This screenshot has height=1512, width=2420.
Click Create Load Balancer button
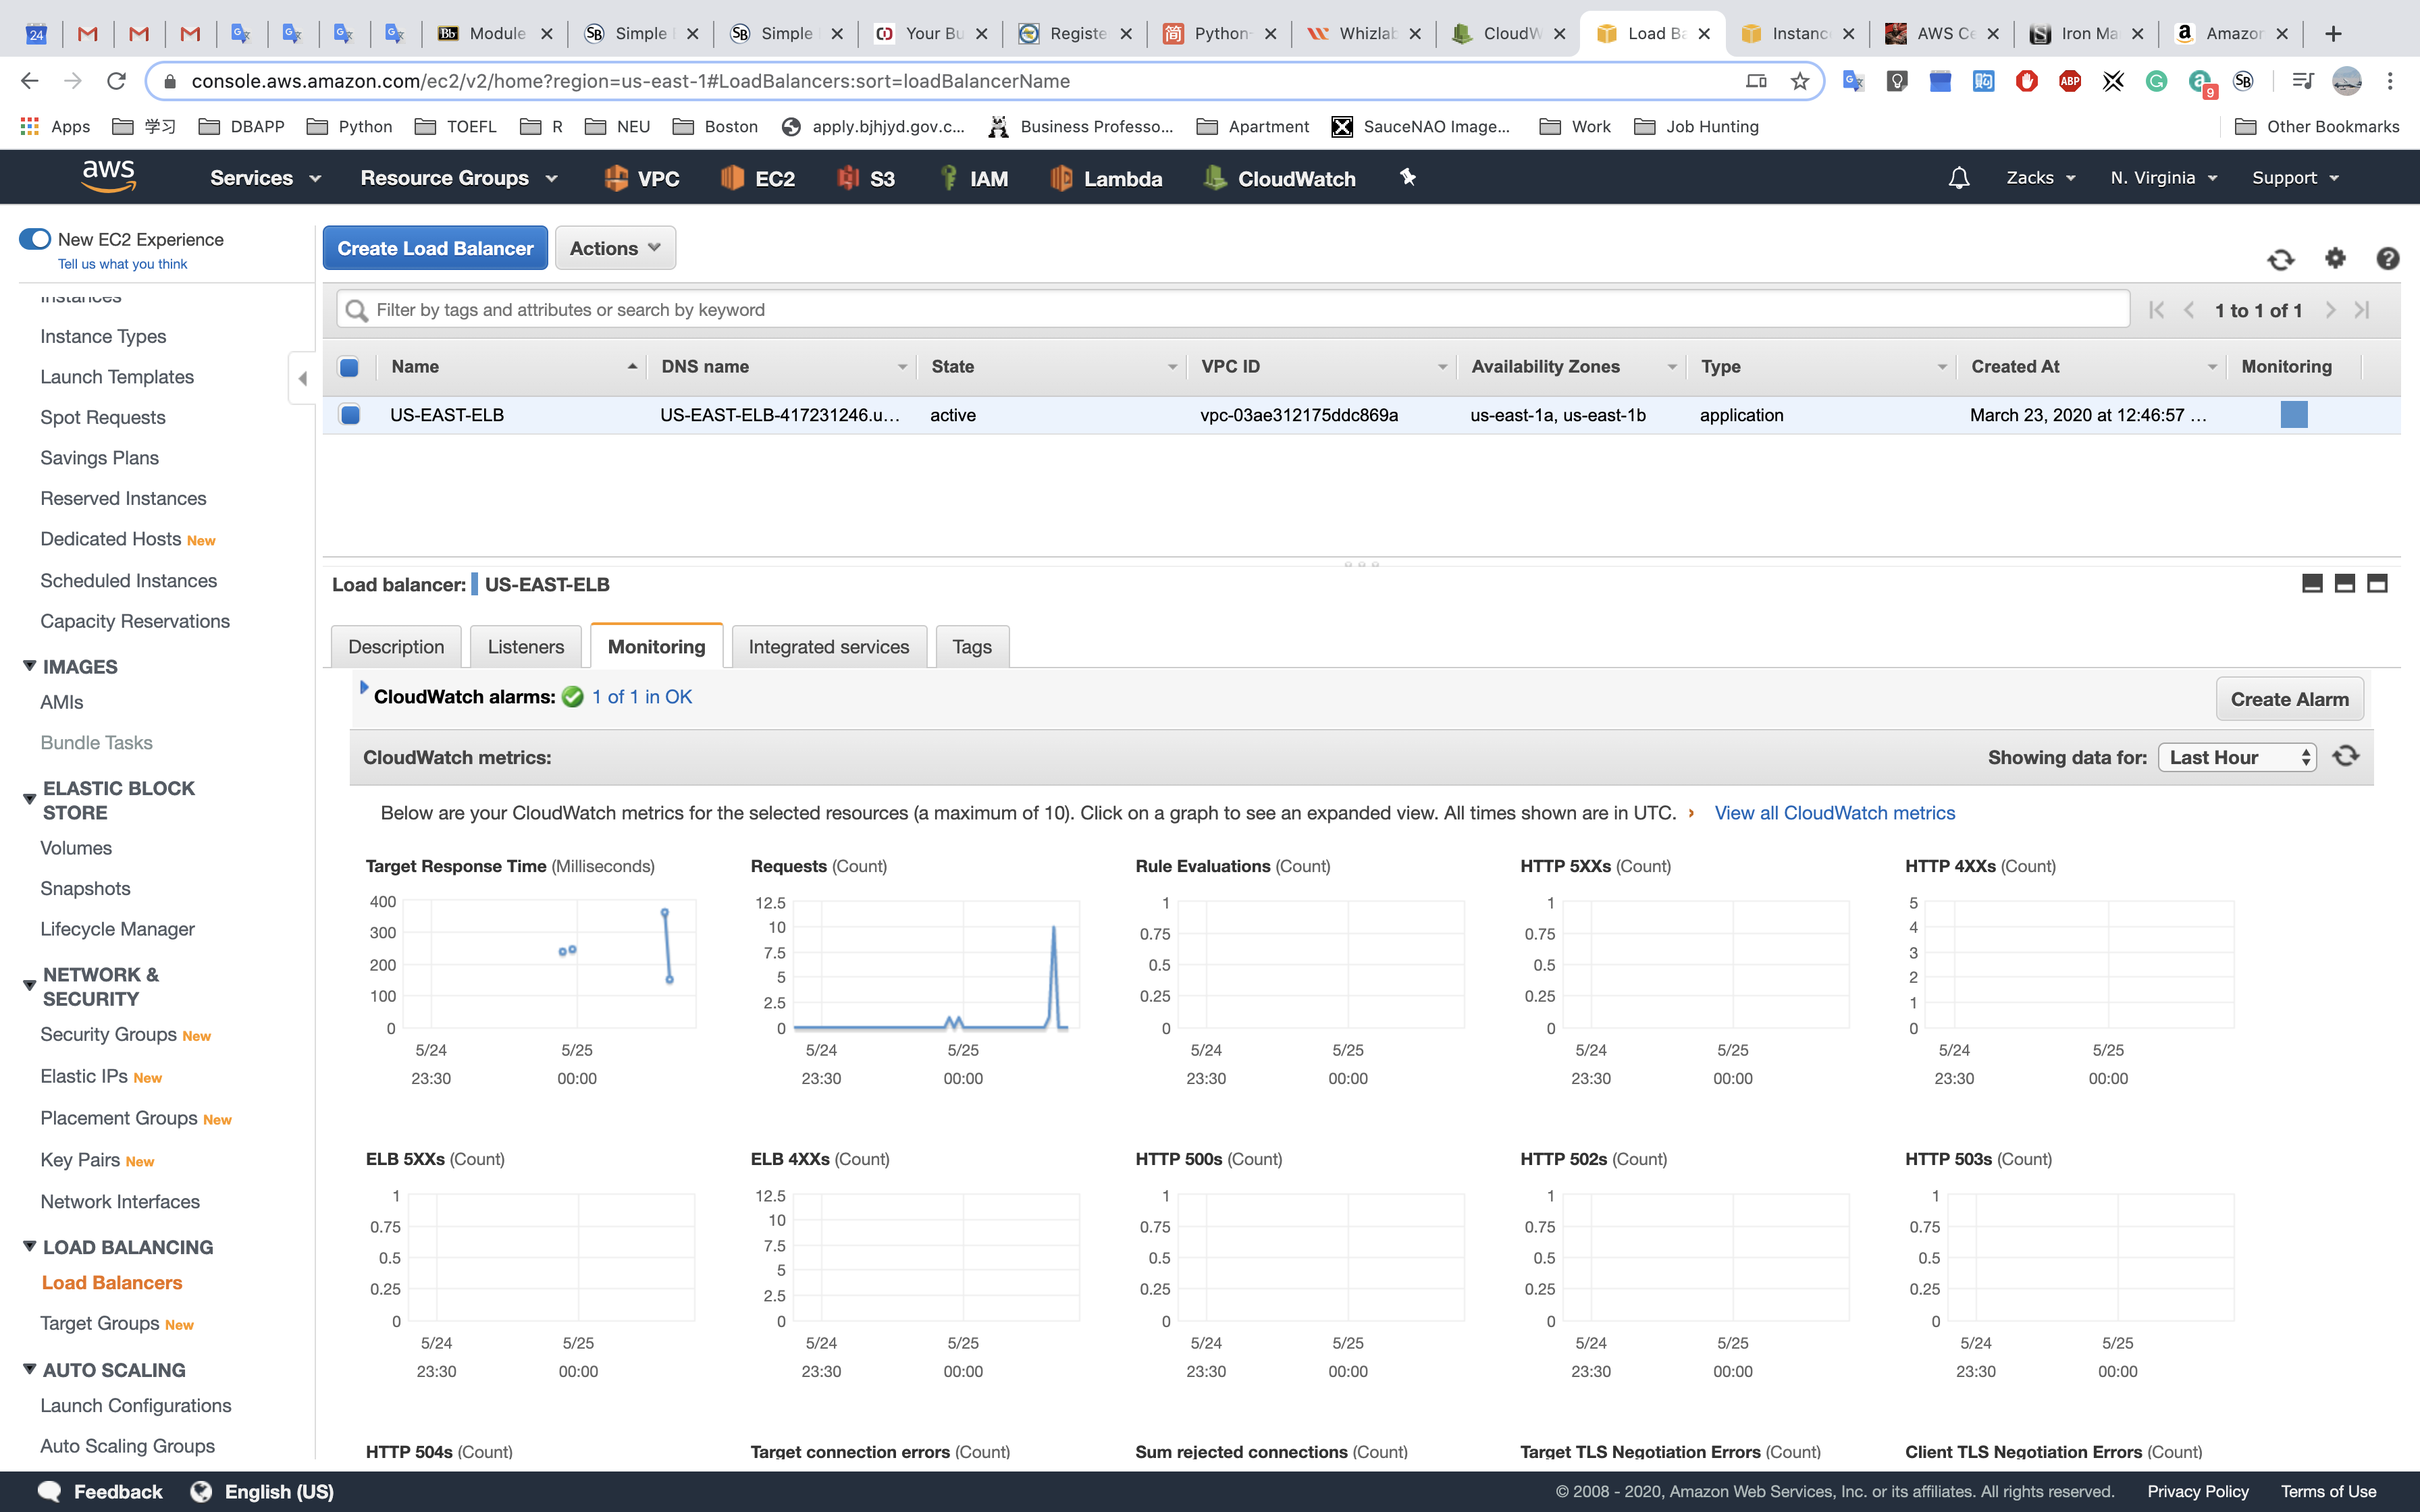pyautogui.click(x=435, y=248)
